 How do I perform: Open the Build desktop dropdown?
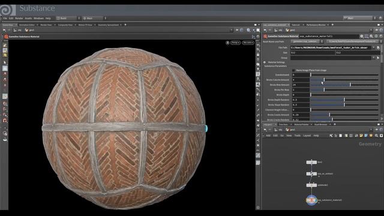[67, 18]
